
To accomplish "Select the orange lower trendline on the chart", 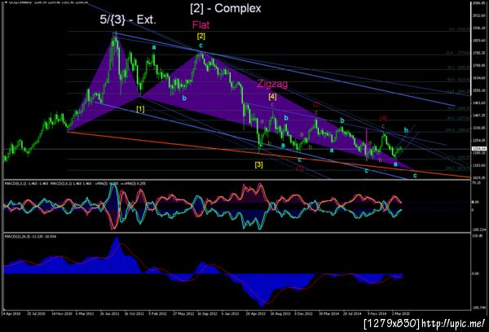I will click(x=268, y=155).
